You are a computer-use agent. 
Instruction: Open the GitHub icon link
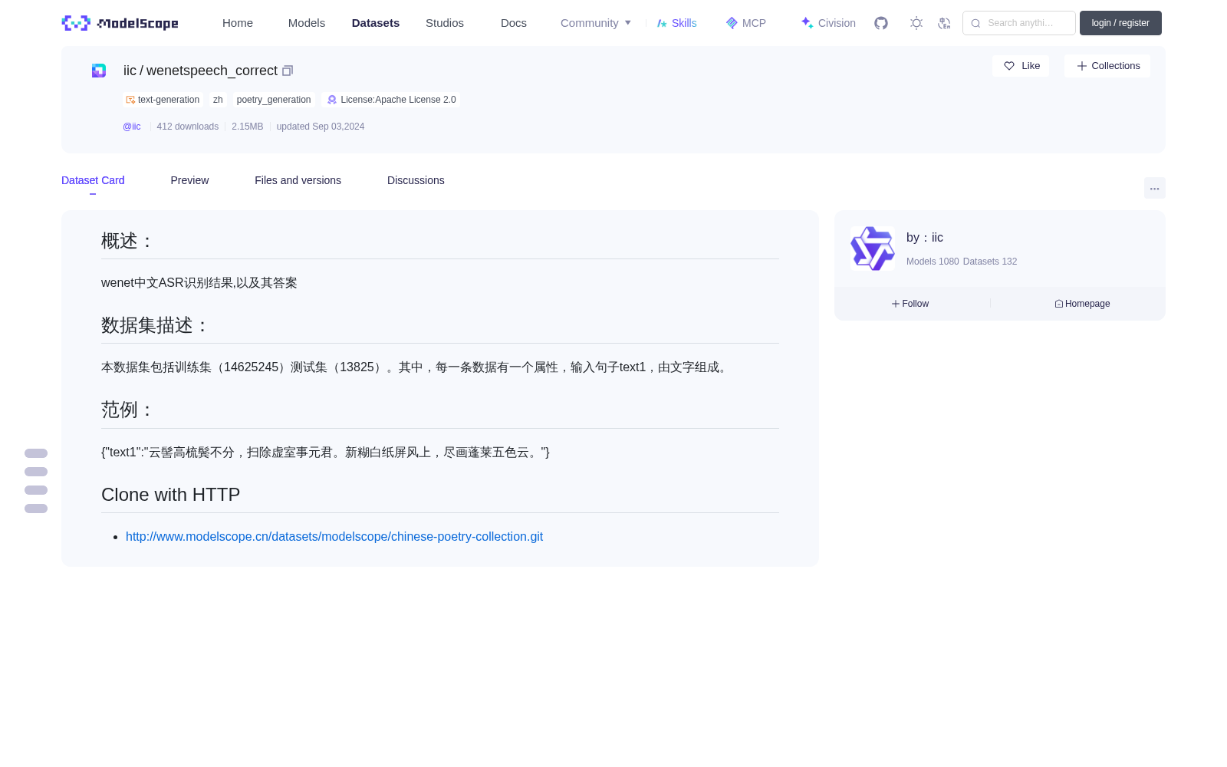tap(881, 23)
